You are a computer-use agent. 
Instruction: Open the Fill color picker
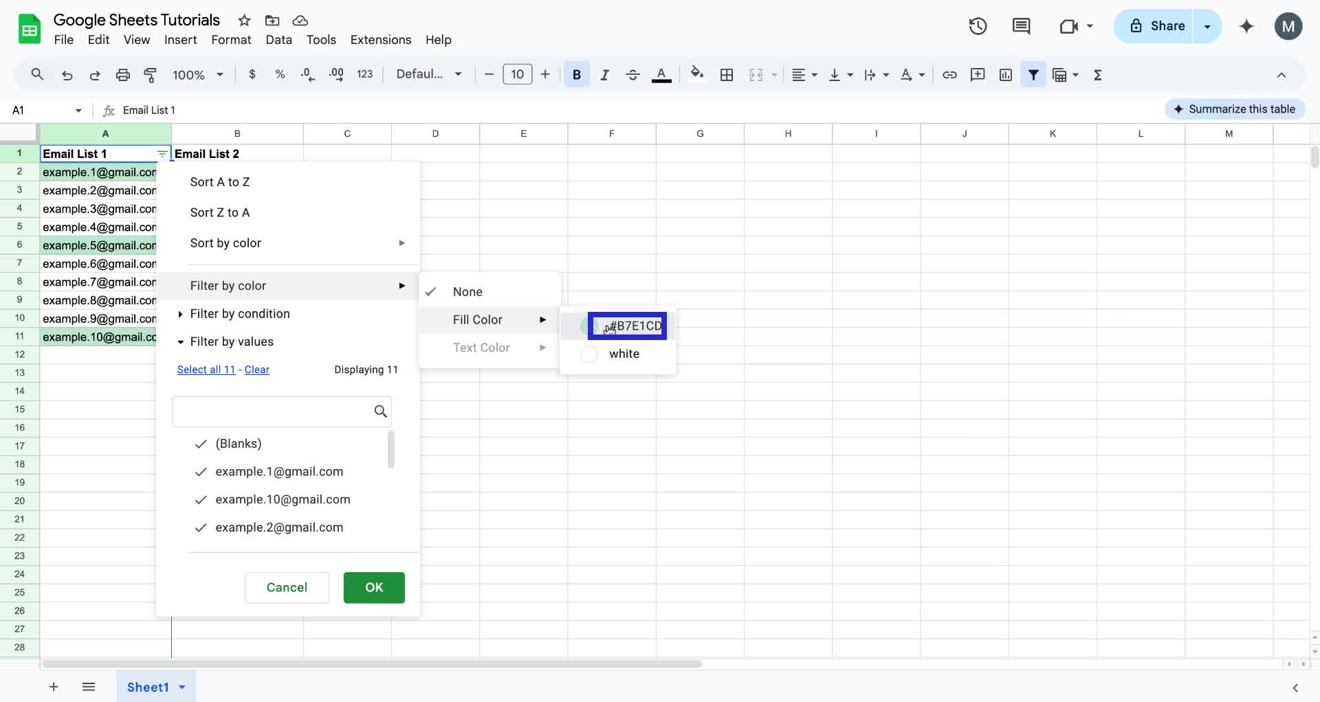[x=697, y=75]
